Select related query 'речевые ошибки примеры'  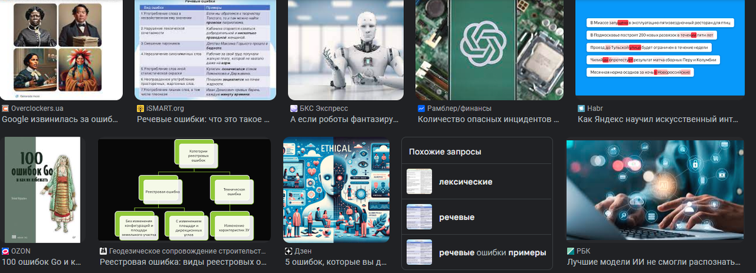tap(477, 252)
